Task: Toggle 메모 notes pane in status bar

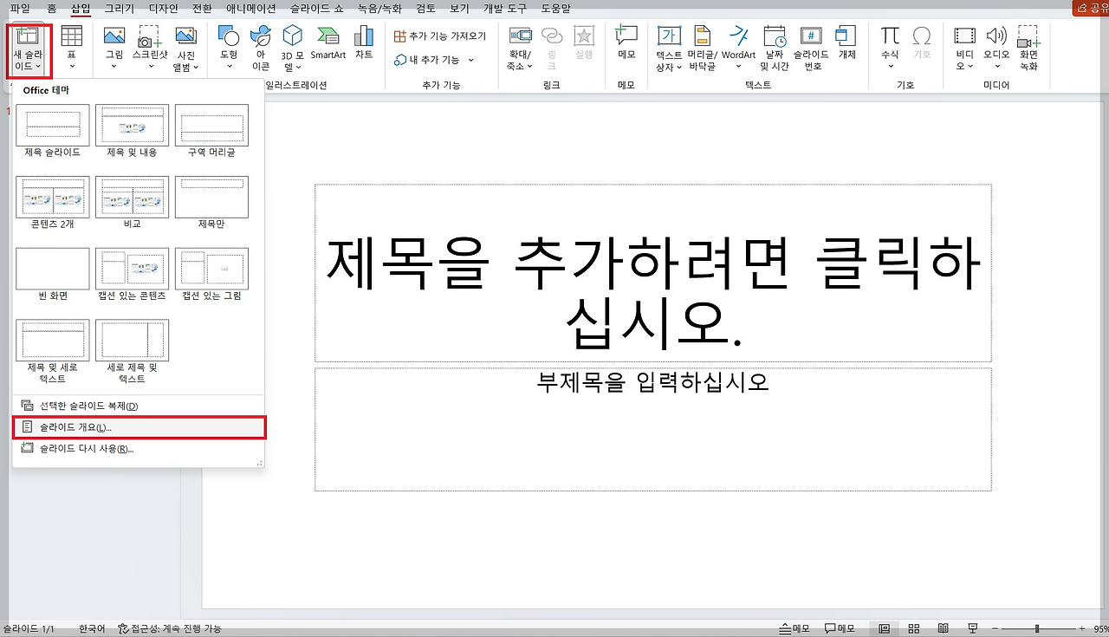Action: coord(794,628)
